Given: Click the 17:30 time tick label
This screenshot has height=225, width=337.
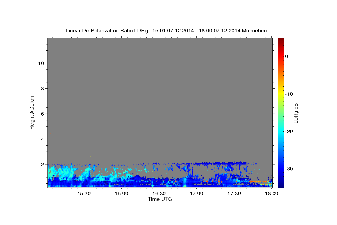Looking at the screenshot, I should click(234, 194).
